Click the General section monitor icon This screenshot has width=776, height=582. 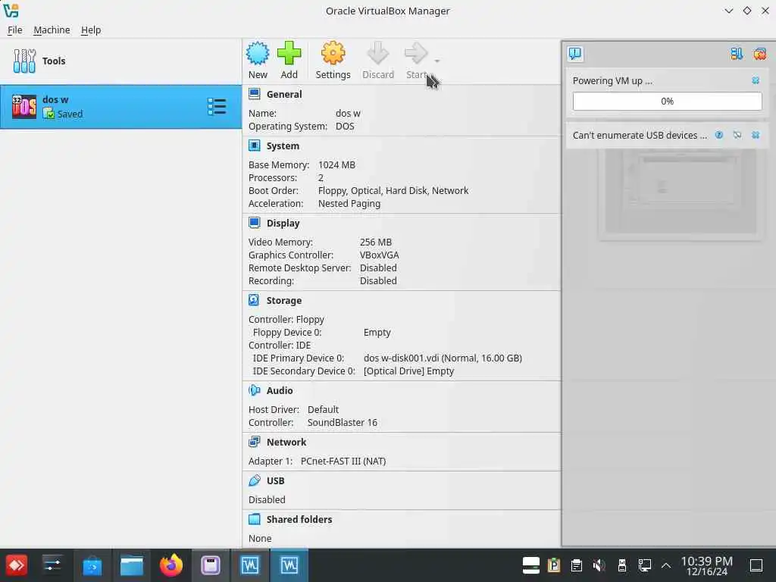(x=255, y=94)
